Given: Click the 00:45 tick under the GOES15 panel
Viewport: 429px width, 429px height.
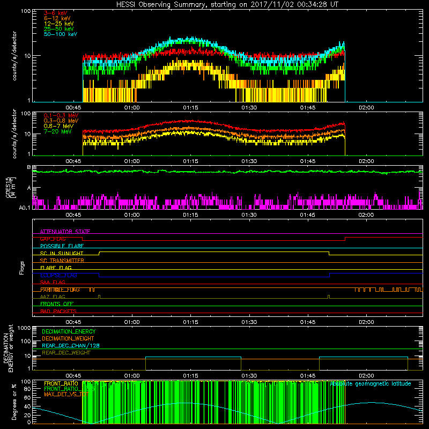Looking at the screenshot, I should point(73,215).
